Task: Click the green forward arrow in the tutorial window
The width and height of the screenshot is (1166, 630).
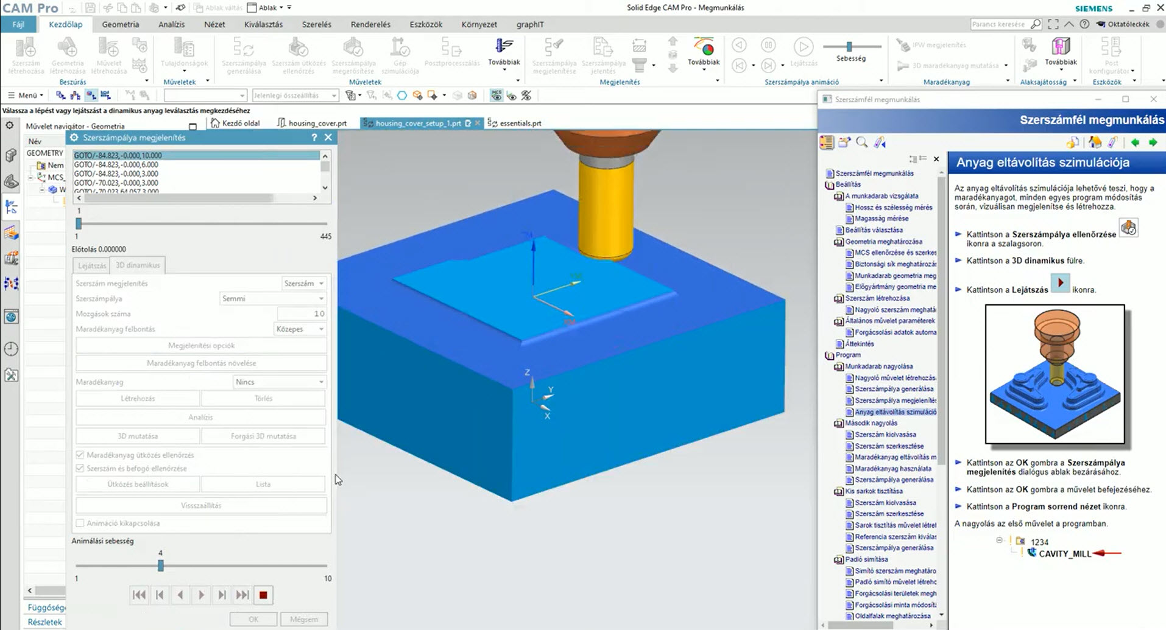Action: pos(1153,142)
